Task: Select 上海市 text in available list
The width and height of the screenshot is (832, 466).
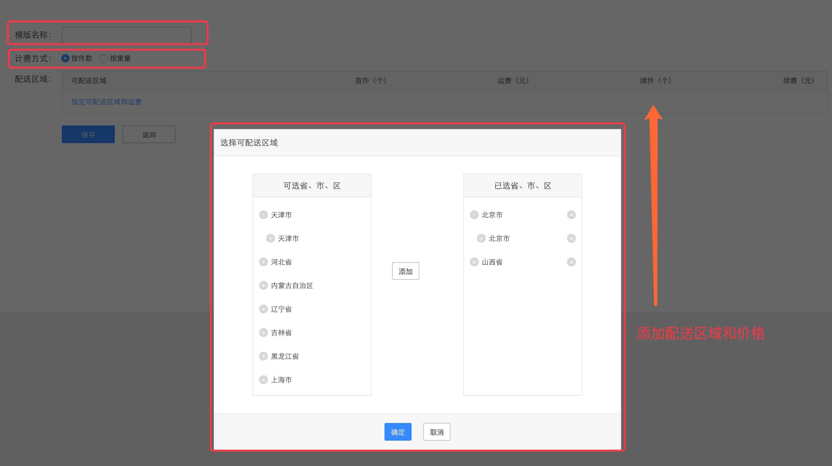Action: pyautogui.click(x=281, y=380)
